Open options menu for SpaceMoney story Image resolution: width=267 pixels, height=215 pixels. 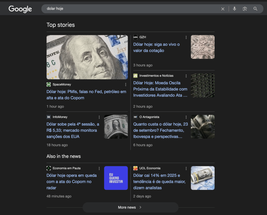pos(125,85)
